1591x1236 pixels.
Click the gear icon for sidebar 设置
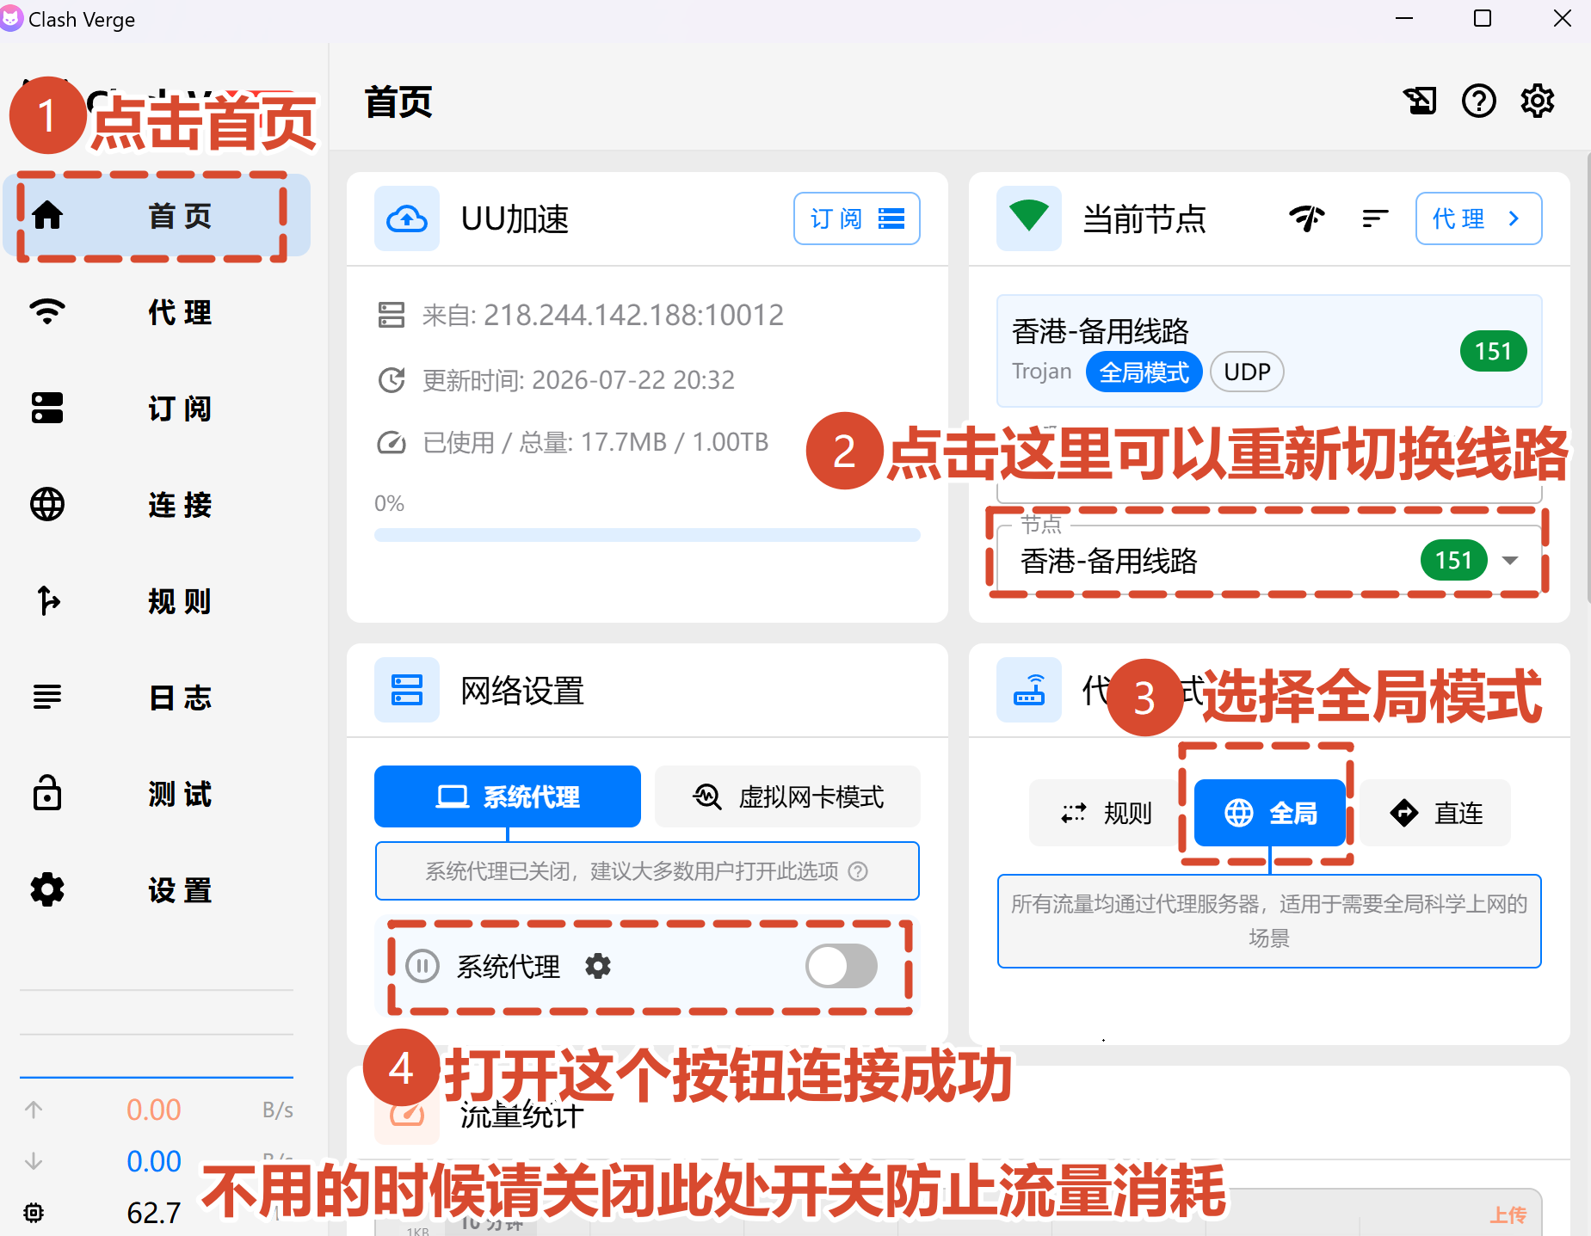coord(47,889)
